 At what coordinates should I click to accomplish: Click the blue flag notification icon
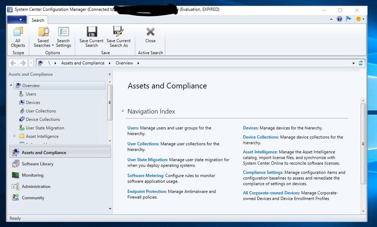(348, 19)
